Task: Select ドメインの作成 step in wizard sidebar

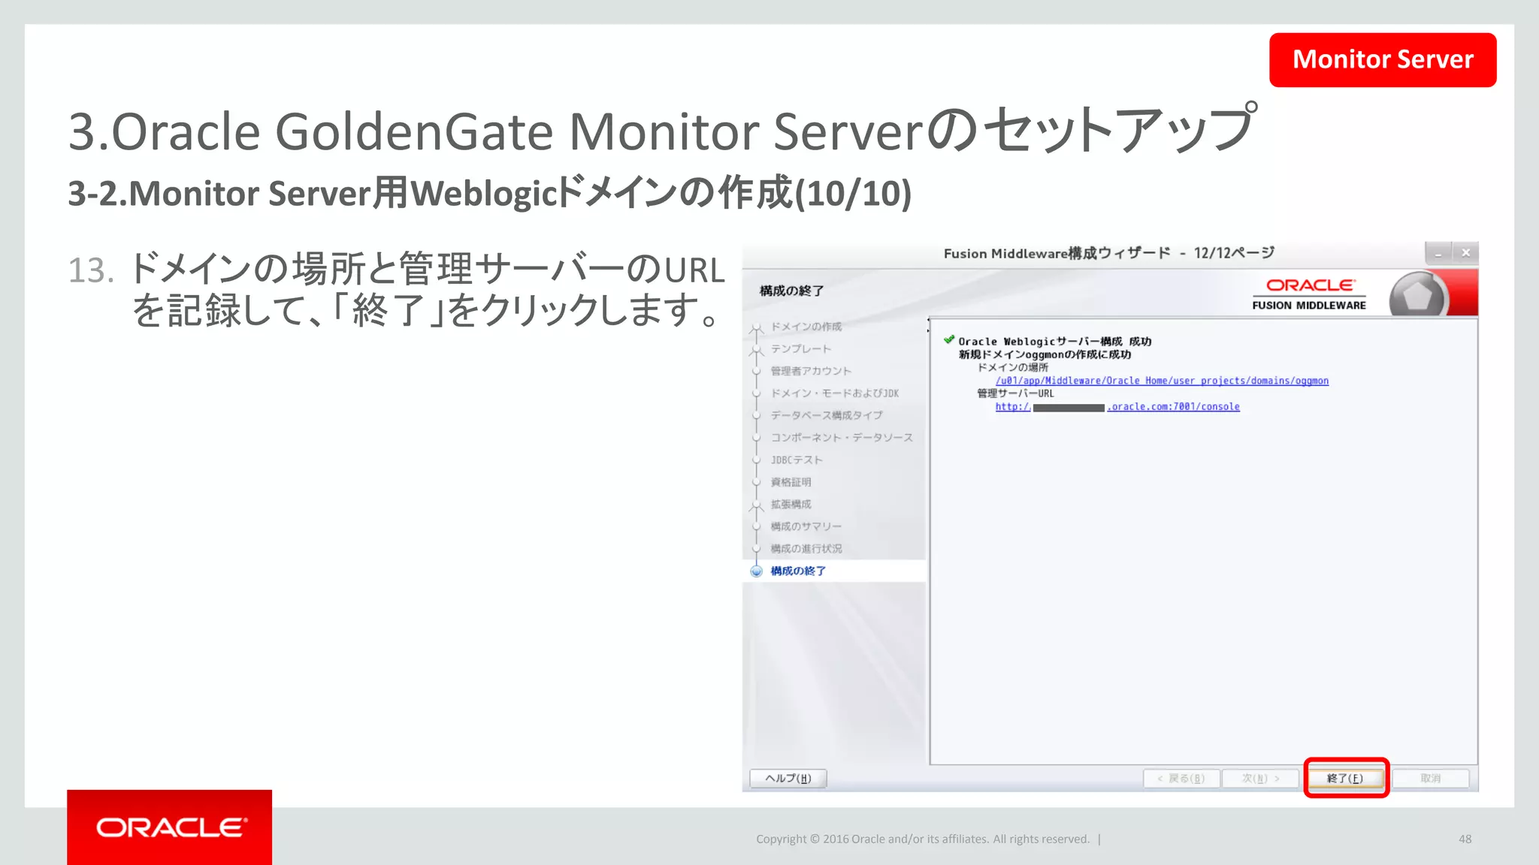Action: click(806, 327)
